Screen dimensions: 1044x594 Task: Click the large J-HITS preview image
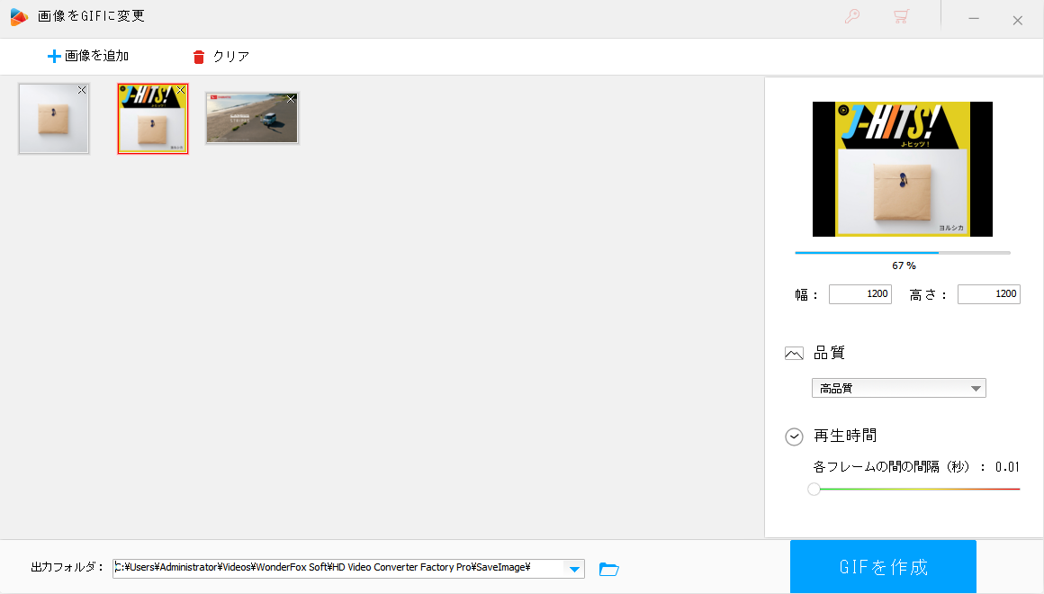click(x=902, y=169)
